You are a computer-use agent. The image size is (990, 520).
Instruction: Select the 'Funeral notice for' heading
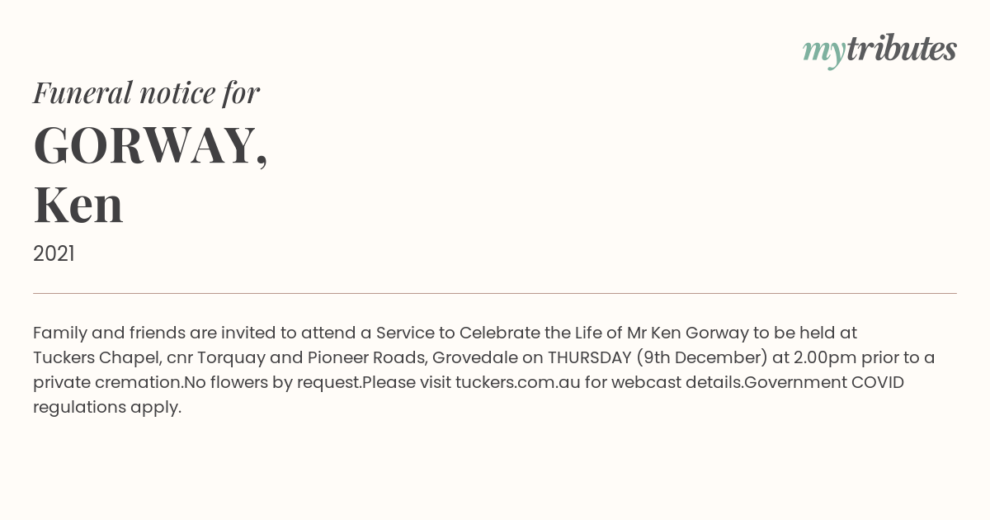click(x=146, y=92)
